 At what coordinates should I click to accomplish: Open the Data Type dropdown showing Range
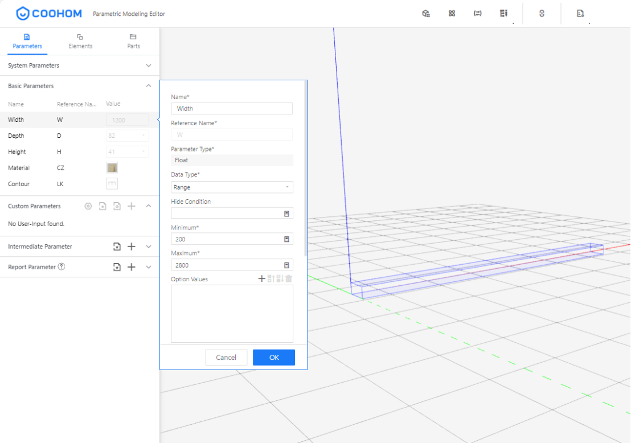(x=232, y=187)
